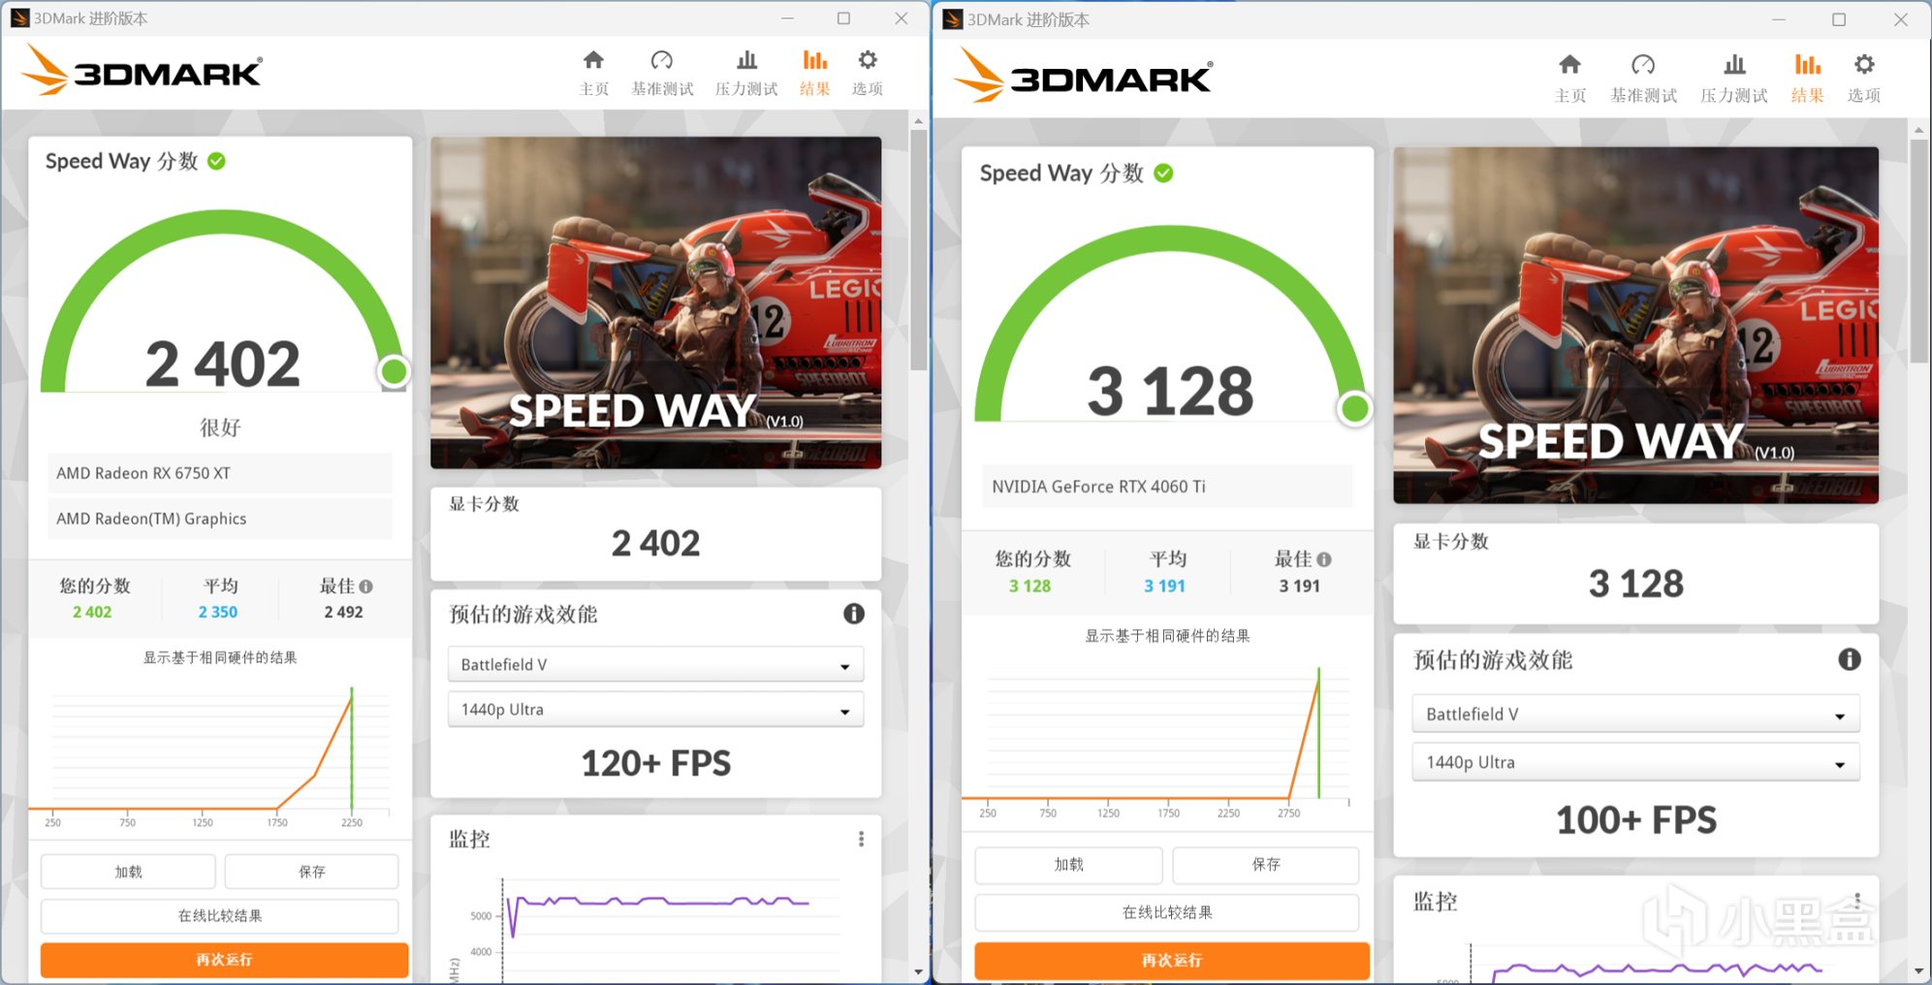Click green validation checkmark beside 2 402 score
Screen dimensions: 1932x985
coord(216,161)
